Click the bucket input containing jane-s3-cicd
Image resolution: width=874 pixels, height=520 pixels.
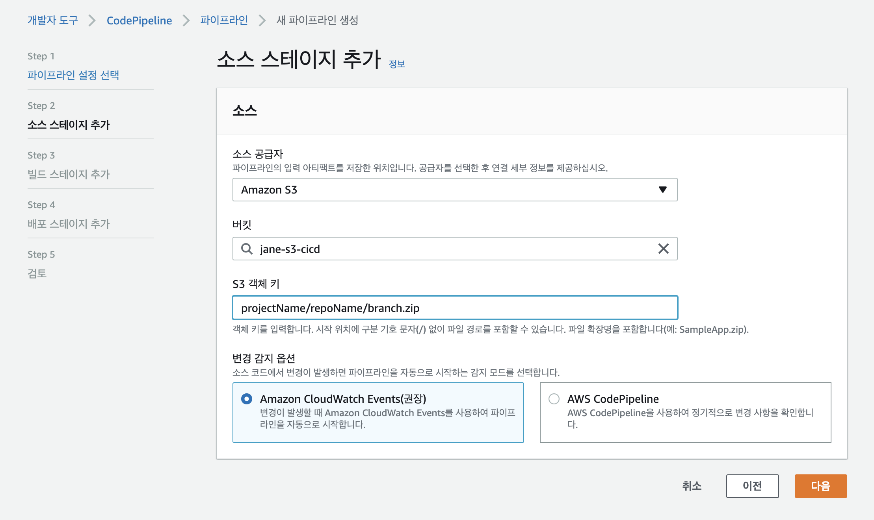(x=455, y=249)
